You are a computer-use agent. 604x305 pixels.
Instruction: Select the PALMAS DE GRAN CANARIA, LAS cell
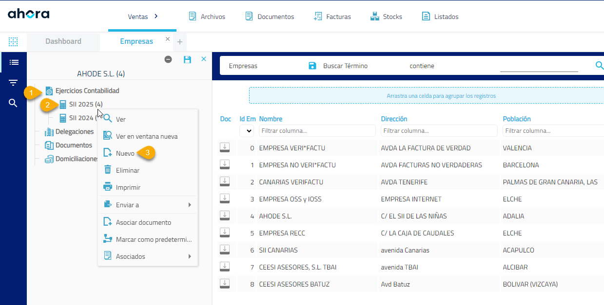pyautogui.click(x=550, y=182)
